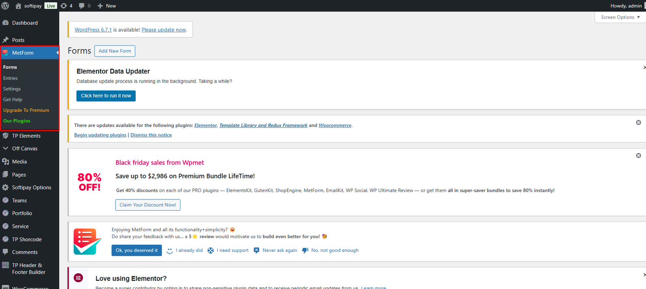Claim Your Discount Now button
646x289 pixels.
pyautogui.click(x=148, y=205)
